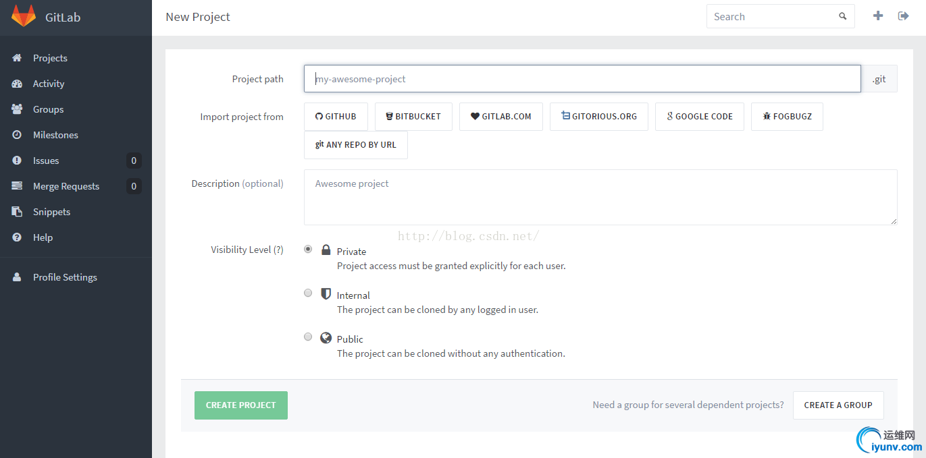Screen dimensions: 926x458
Task: Click the 'Description (optional)' label
Action: (x=237, y=183)
